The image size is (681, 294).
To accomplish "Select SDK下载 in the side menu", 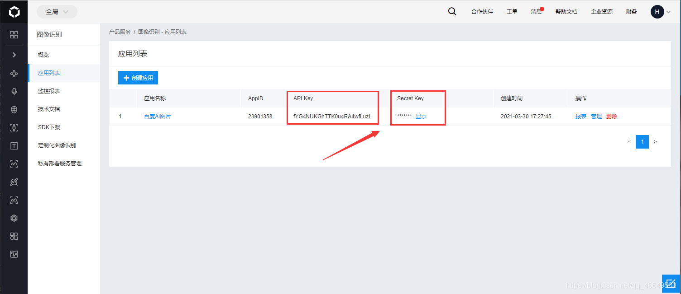I will pyautogui.click(x=64, y=127).
